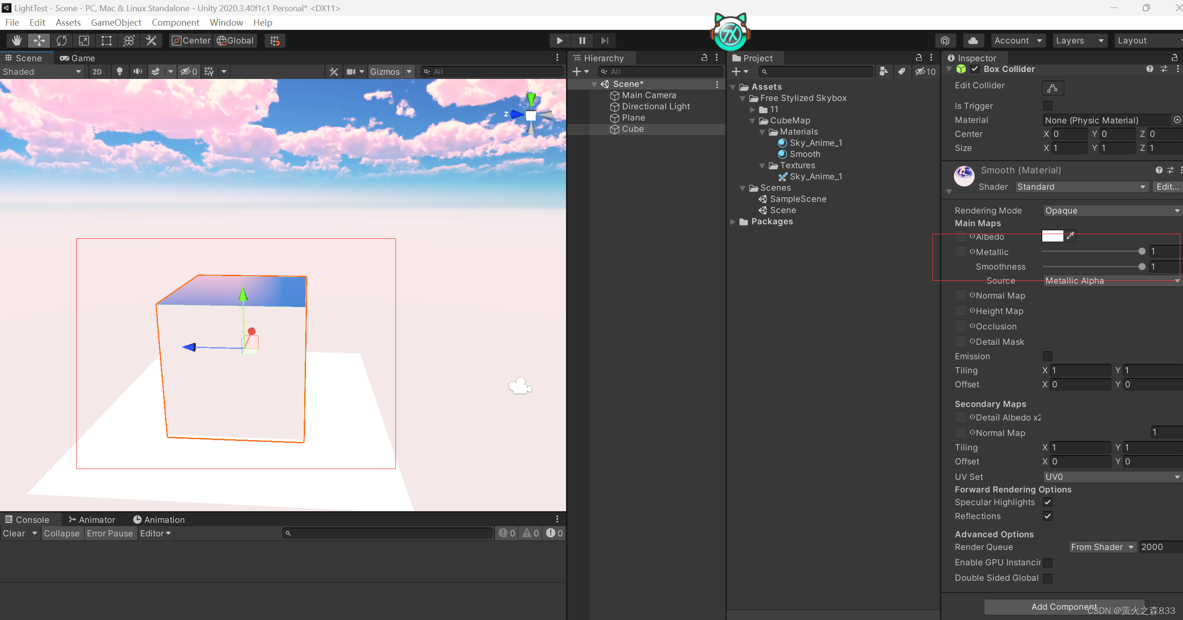Toggle the Emission checkbox

(x=1048, y=356)
